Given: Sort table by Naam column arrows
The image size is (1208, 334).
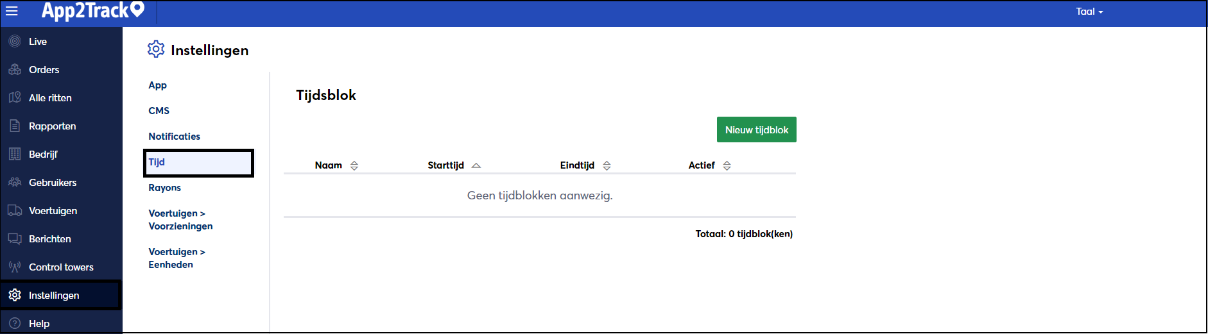Looking at the screenshot, I should [354, 165].
